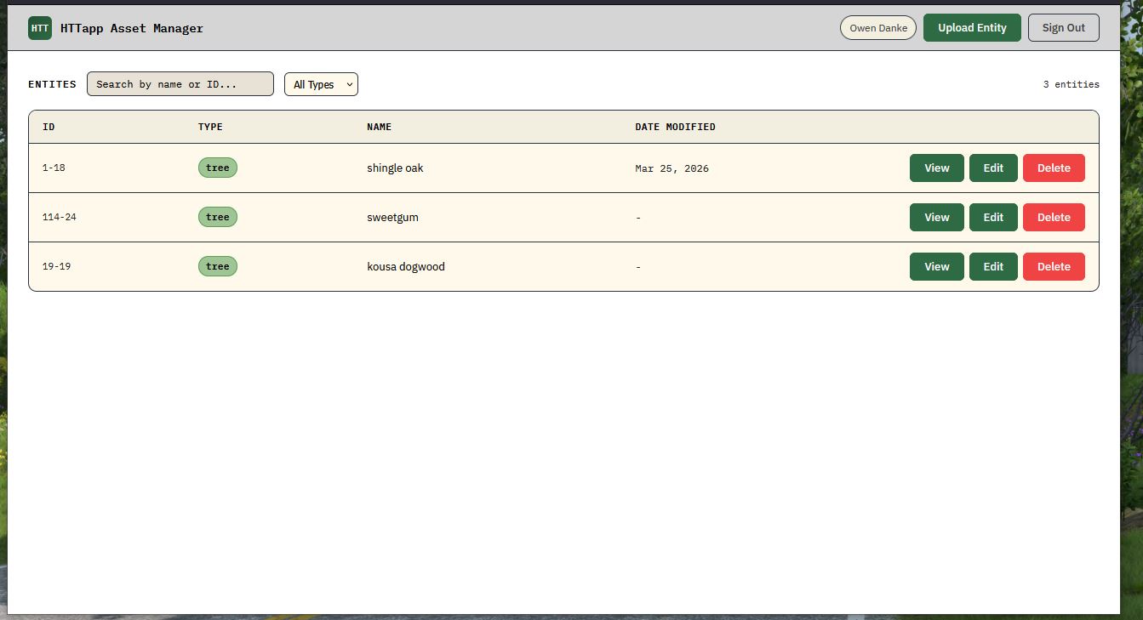The image size is (1143, 620).
Task: Edit the shingle oak entity
Action: (992, 168)
